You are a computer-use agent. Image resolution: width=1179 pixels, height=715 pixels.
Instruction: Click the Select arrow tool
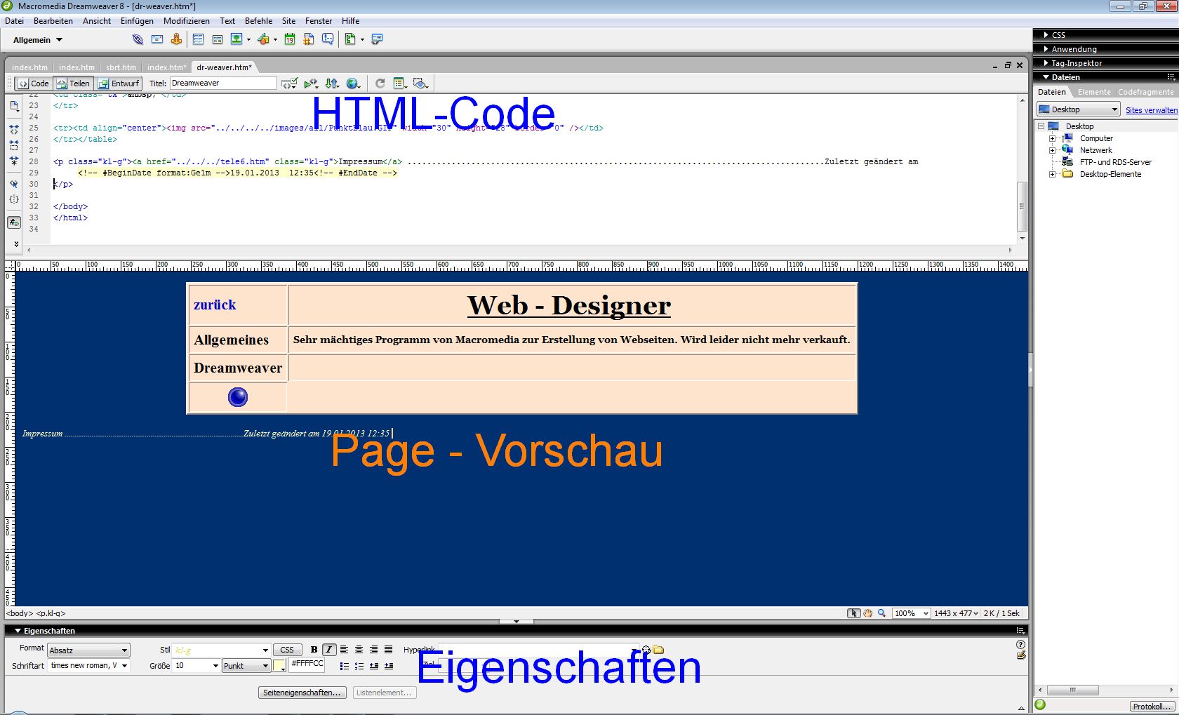pos(854,613)
